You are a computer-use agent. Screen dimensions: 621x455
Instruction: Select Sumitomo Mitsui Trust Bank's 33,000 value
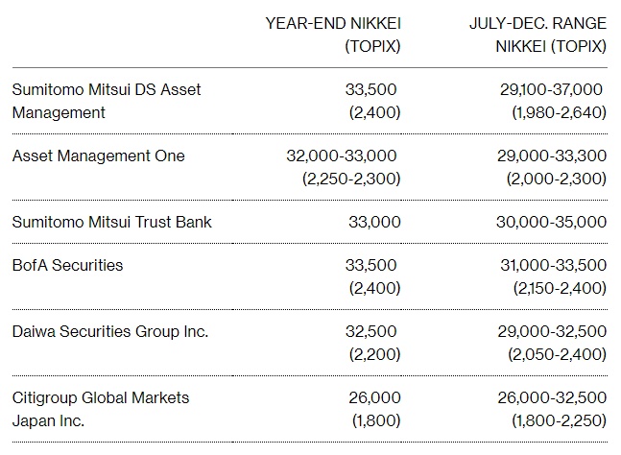[373, 222]
